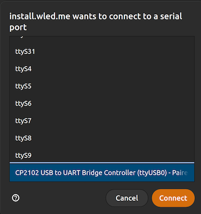201x214 pixels.
Task: Click the blank space beside ttyS31
Action: [x=115, y=52]
